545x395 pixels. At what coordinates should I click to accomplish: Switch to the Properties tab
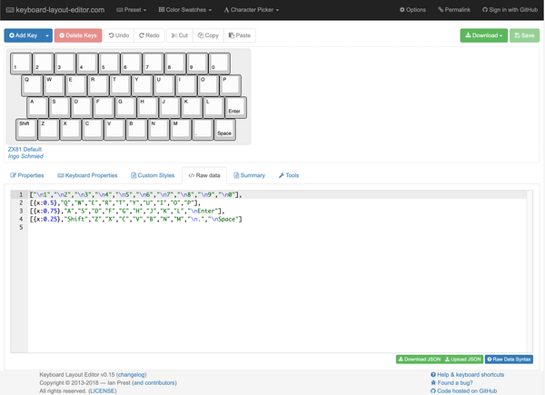(x=27, y=174)
